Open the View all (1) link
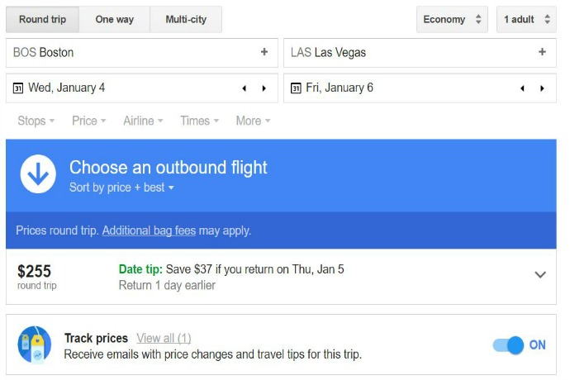 coord(164,338)
